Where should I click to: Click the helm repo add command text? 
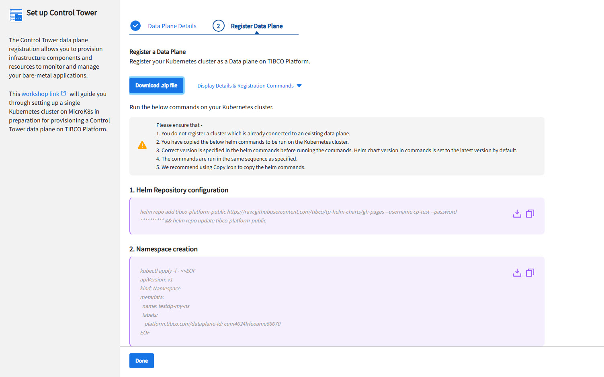[x=299, y=216]
